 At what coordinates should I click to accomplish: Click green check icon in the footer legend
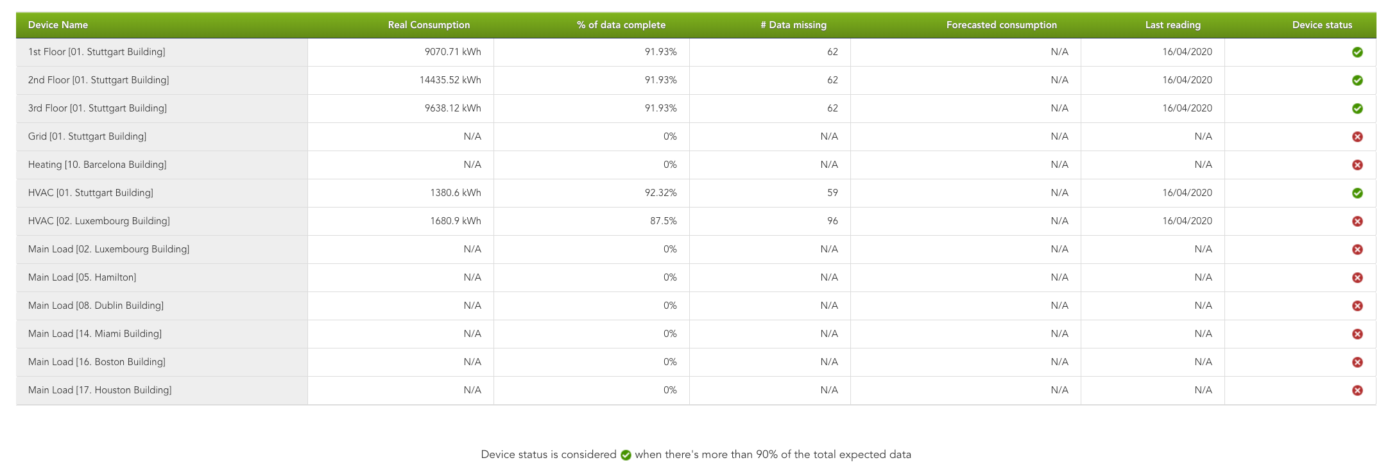(626, 455)
